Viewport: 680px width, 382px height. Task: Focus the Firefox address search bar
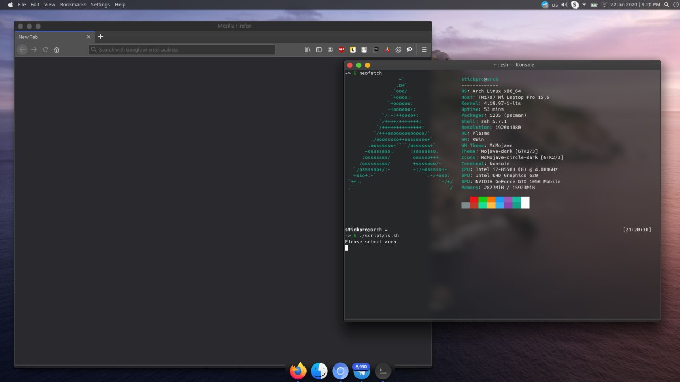point(182,49)
